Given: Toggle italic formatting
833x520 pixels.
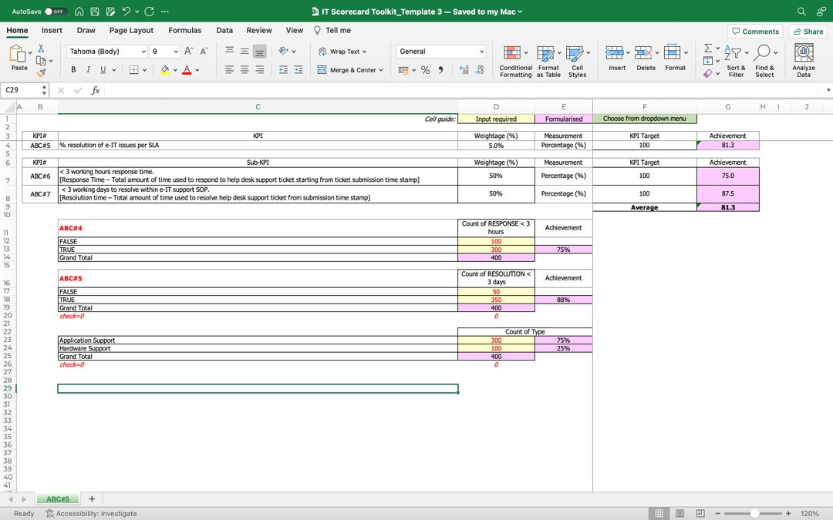Looking at the screenshot, I should click(86, 69).
